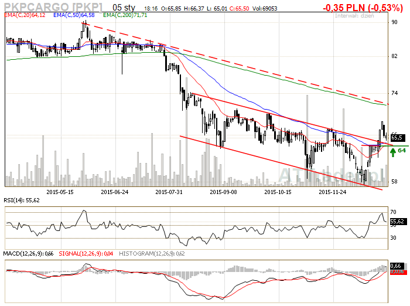Click the date axis label 2015-06-24
This screenshot has width=410, height=306.
pyautogui.click(x=115, y=192)
